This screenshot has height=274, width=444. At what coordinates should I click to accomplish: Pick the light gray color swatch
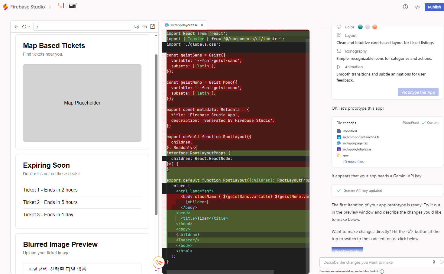[368, 27]
